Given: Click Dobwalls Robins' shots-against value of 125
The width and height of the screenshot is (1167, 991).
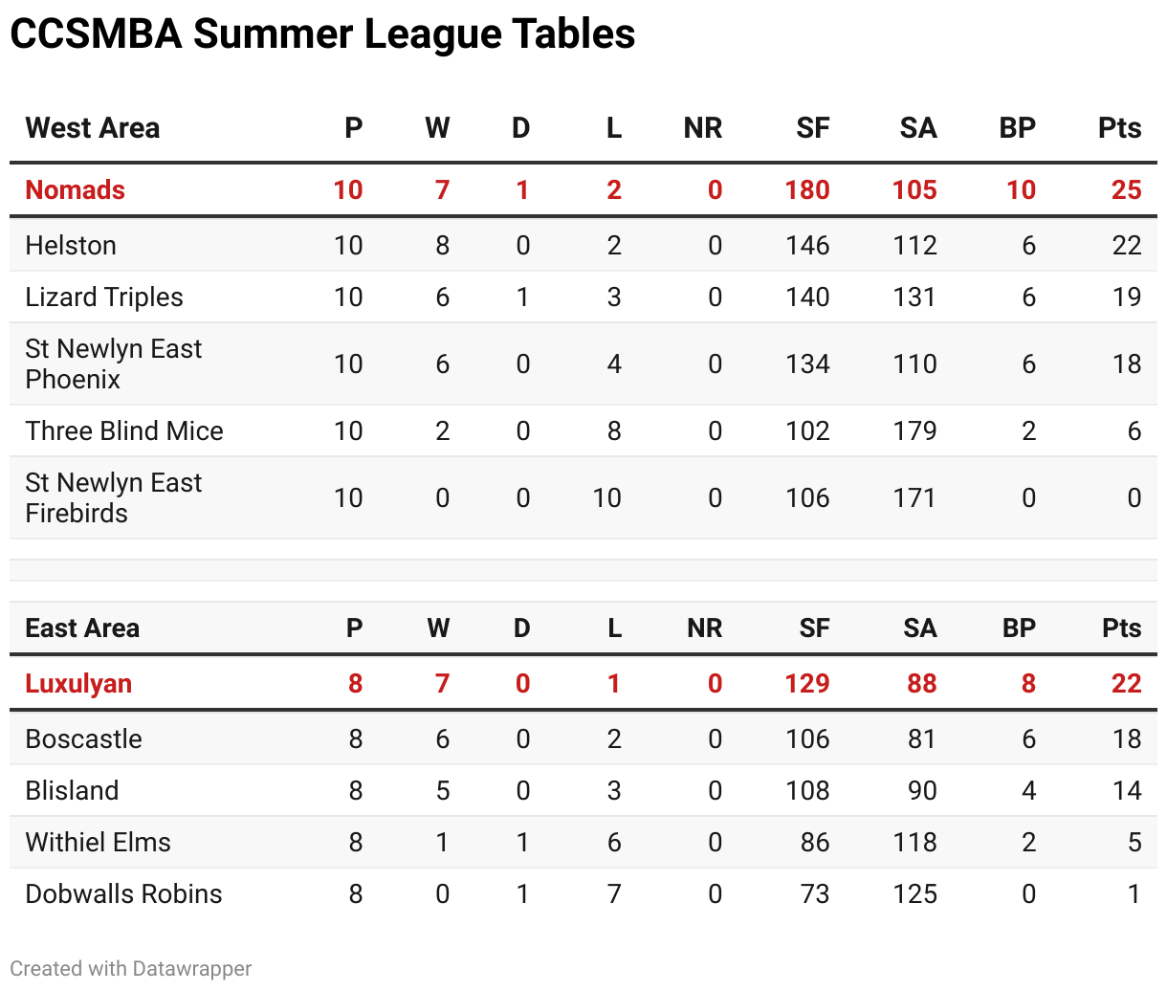Looking at the screenshot, I should pos(914,894).
